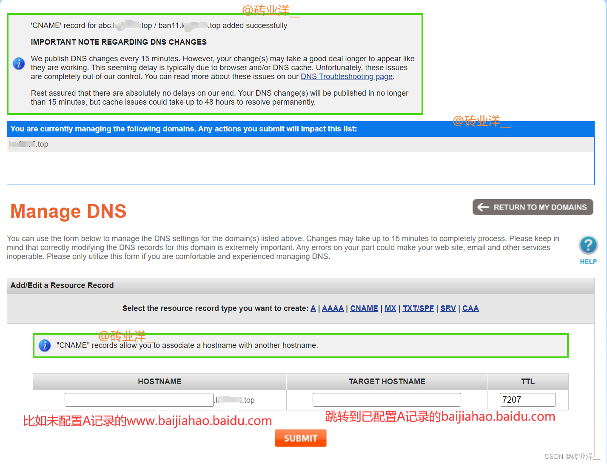Image resolution: width=607 pixels, height=464 pixels.
Task: Select the managed .top domain row
Action: click(x=301, y=145)
